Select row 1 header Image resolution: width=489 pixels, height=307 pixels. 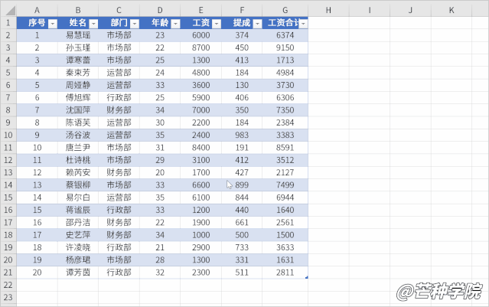pos(8,23)
